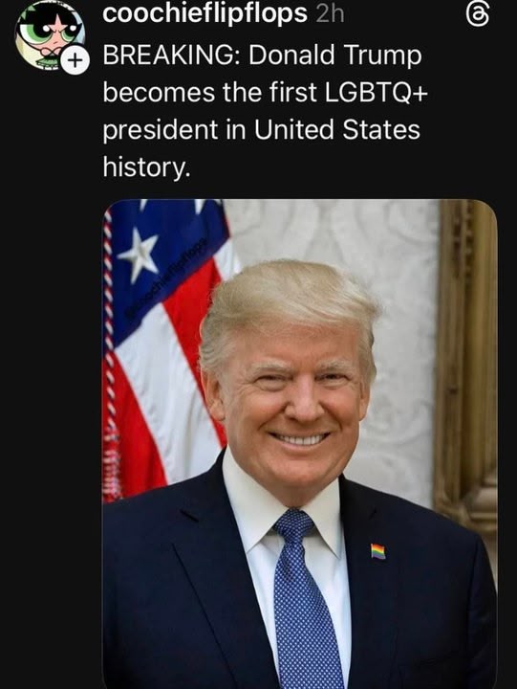This screenshot has height=689, width=517.
Task: Tap the plus follow badge on avatar
Action: coord(75,60)
